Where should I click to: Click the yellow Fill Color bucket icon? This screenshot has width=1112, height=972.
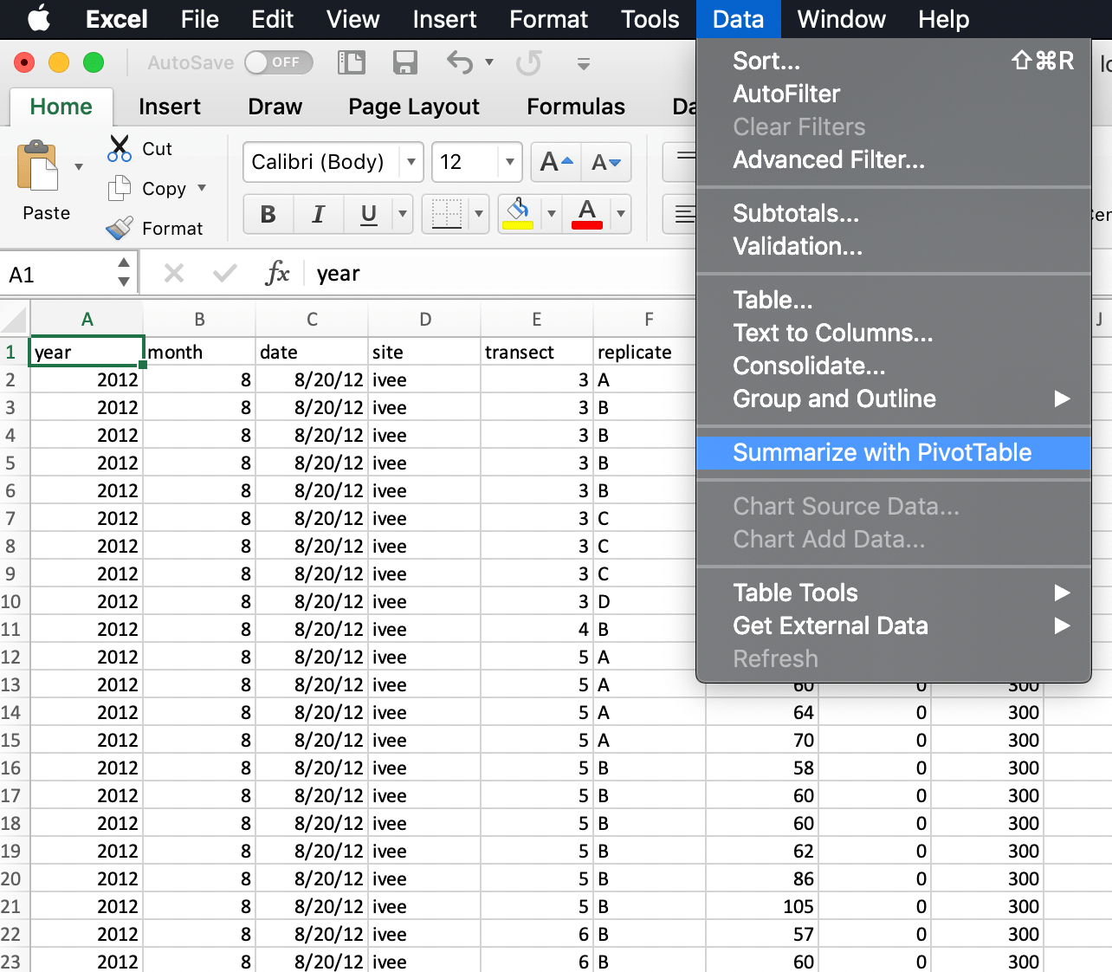coord(517,214)
